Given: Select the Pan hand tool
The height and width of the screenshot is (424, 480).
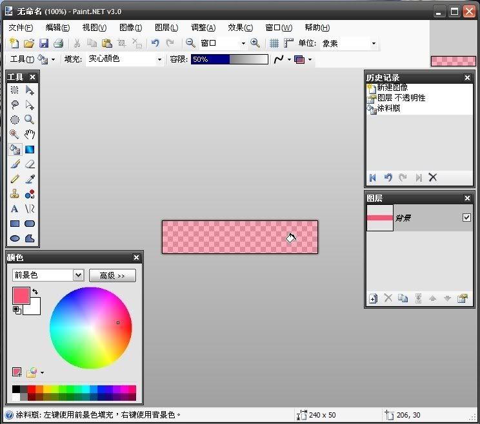Looking at the screenshot, I should pos(30,134).
